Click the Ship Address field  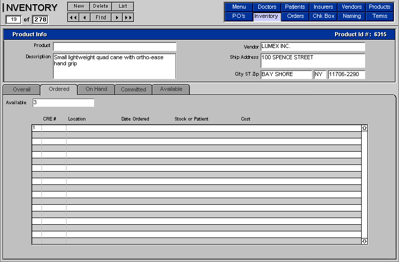(313, 60)
